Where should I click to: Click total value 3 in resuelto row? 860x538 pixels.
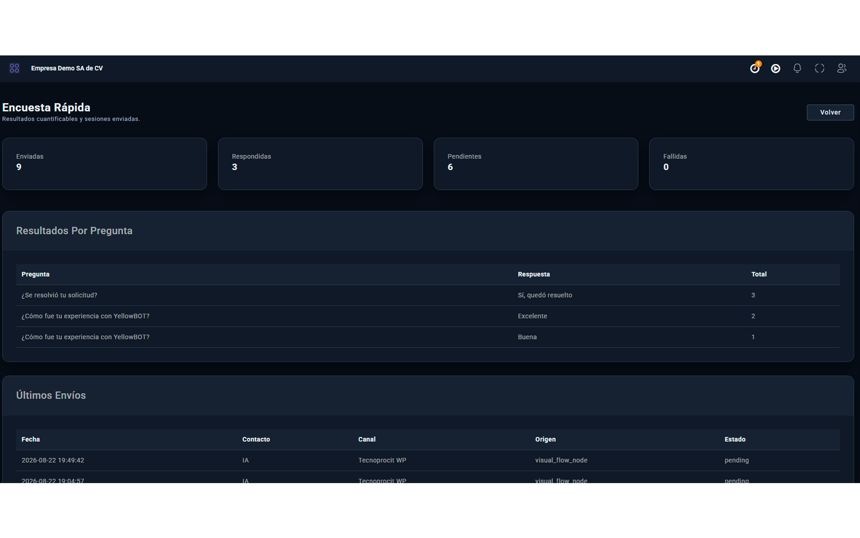(x=753, y=295)
